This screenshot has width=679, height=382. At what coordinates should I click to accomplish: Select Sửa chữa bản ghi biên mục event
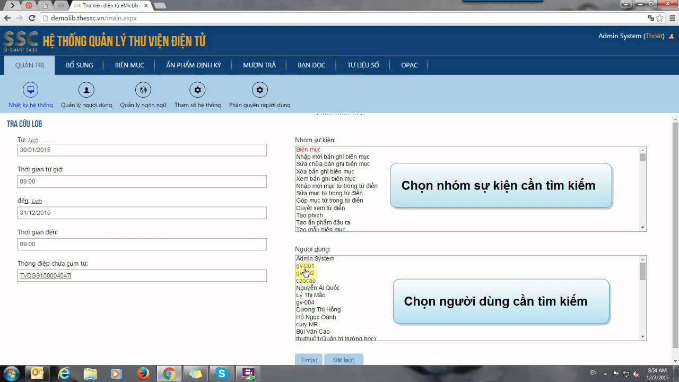[333, 164]
